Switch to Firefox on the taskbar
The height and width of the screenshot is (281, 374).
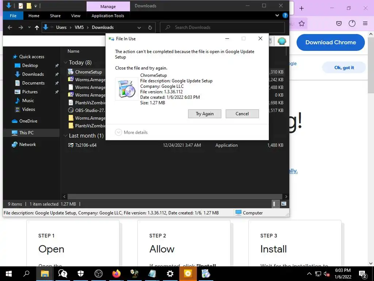[117, 274]
